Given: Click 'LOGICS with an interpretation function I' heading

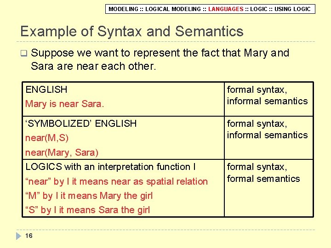Looking at the screenshot, I should pyautogui.click(x=110, y=167).
